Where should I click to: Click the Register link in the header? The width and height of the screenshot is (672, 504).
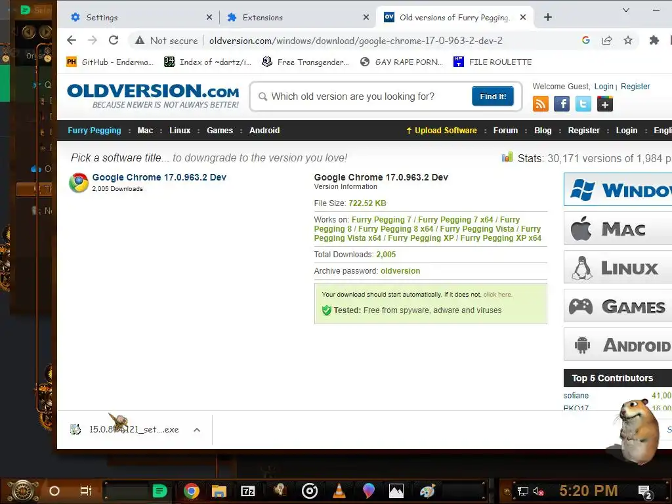(x=635, y=87)
